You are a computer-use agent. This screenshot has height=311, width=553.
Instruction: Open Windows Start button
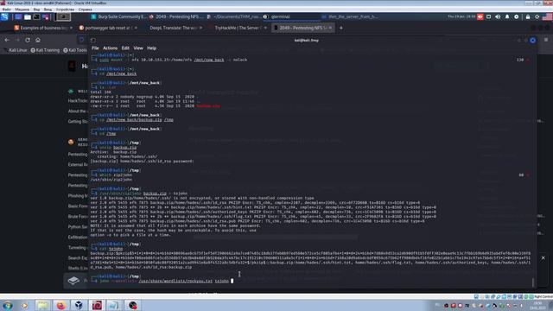click(7, 305)
